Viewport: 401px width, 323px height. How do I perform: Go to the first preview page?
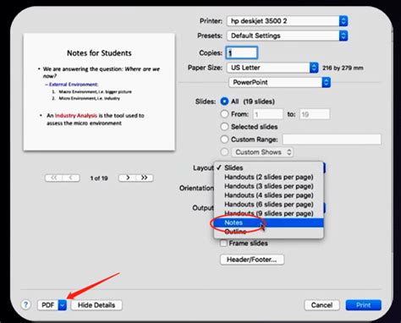(53, 178)
